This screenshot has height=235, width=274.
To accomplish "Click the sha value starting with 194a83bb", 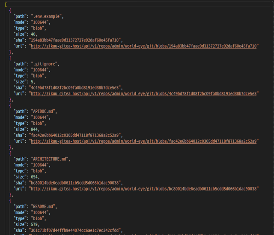I will 76,40.
